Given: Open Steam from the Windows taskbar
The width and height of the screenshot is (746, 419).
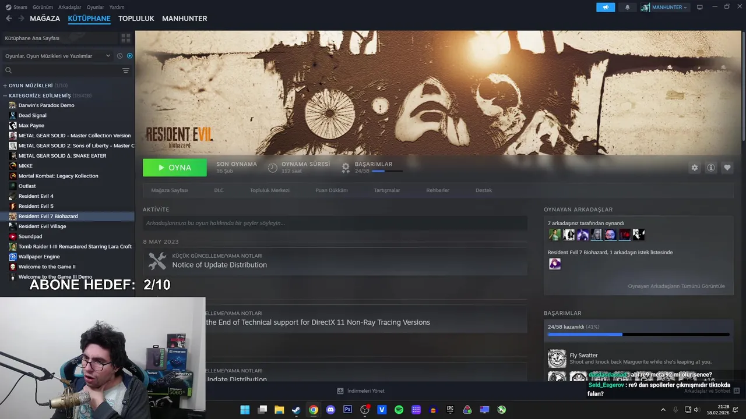Looking at the screenshot, I should coord(296,410).
